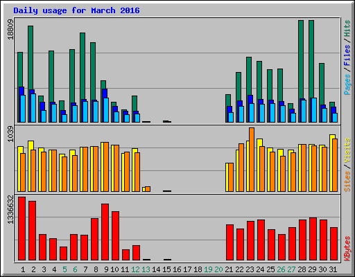
Task: Click day label 21 on the x-axis
Action: (229, 269)
